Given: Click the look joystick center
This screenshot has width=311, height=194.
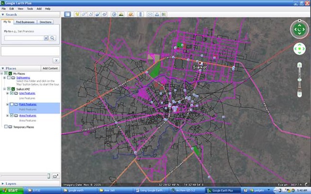Looking at the screenshot, I should (x=299, y=29).
